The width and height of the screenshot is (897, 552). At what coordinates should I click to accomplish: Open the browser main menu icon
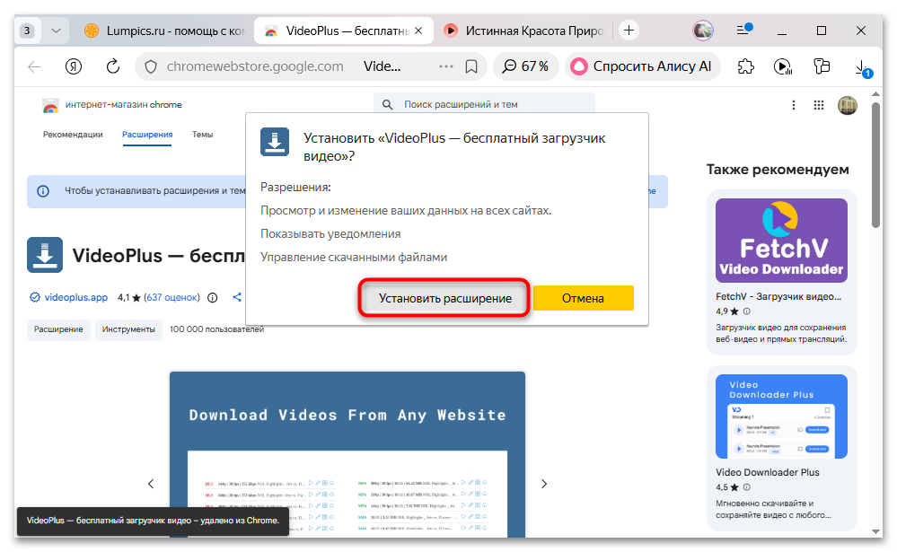click(743, 30)
